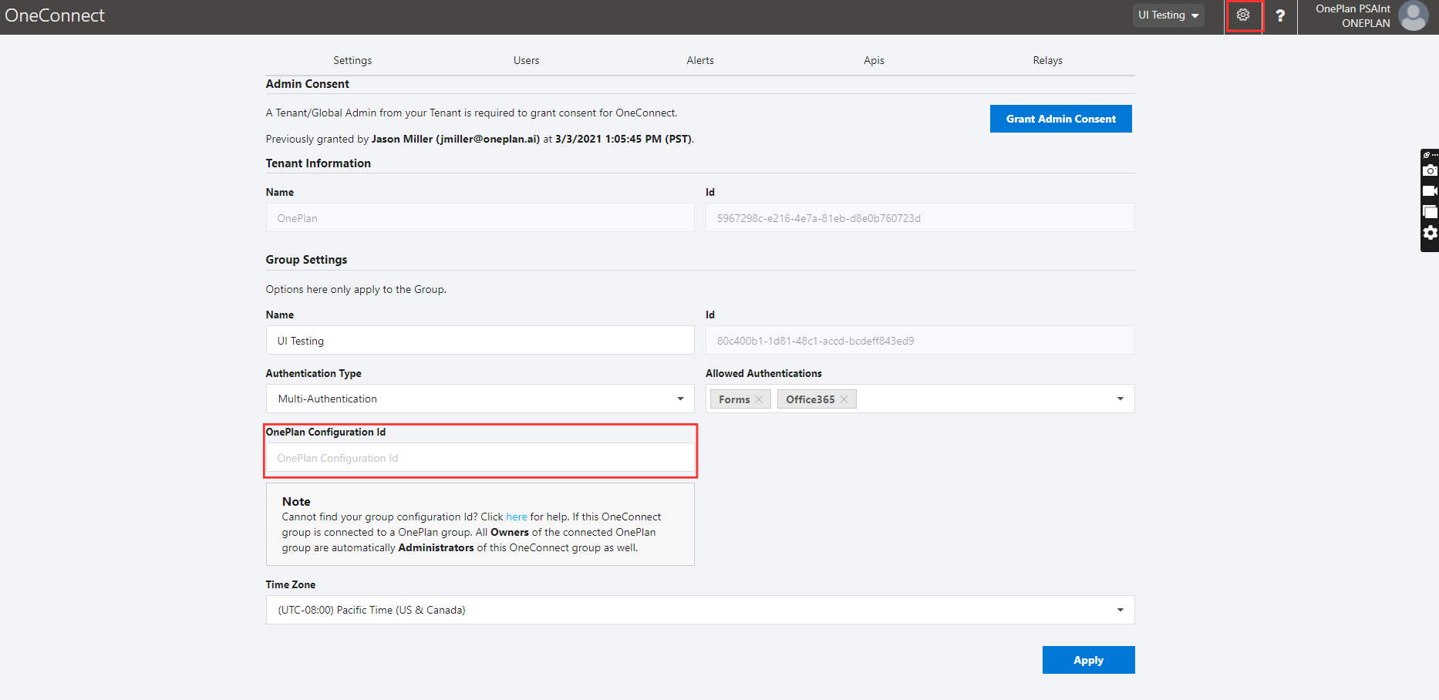Open the UI Testing group selector dropdown
This screenshot has height=700, width=1439.
click(1168, 15)
